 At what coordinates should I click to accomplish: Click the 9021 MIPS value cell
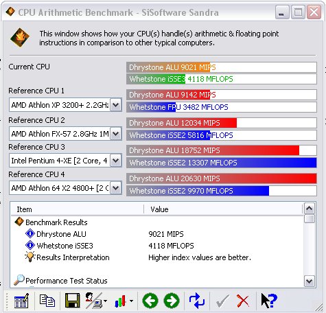pyautogui.click(x=166, y=234)
